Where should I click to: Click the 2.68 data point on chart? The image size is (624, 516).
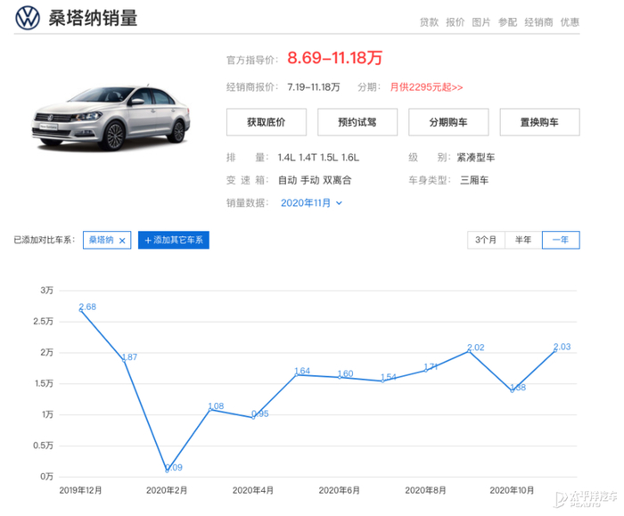coord(80,310)
